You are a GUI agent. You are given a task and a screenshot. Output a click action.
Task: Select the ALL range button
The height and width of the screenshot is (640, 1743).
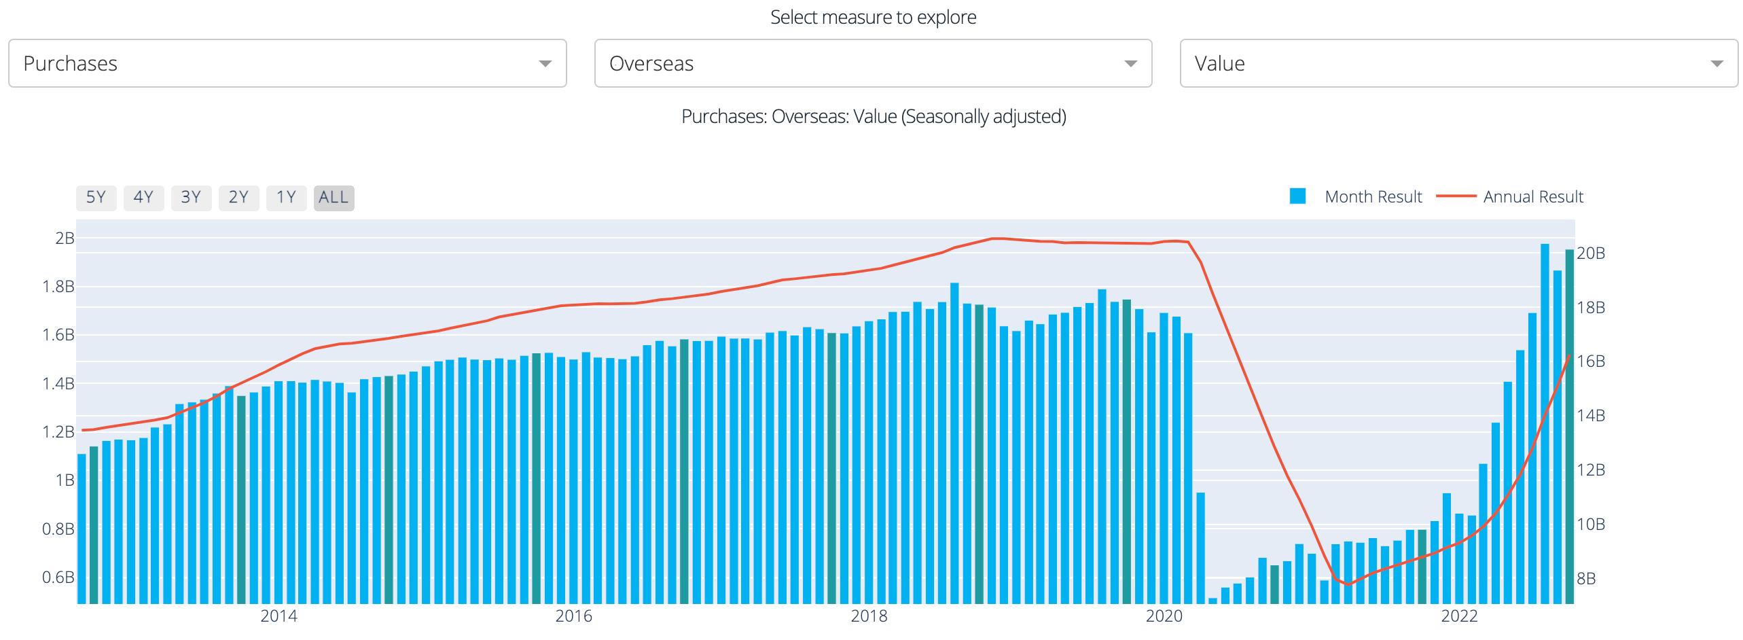click(334, 198)
